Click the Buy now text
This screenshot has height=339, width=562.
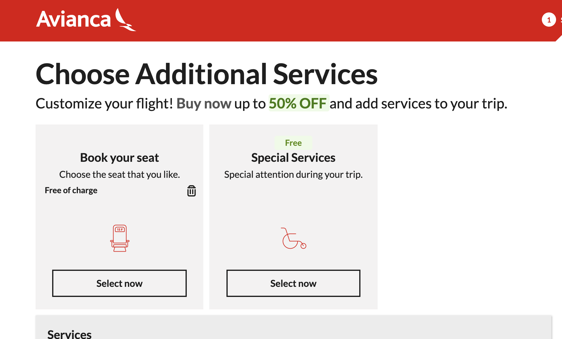tap(204, 103)
